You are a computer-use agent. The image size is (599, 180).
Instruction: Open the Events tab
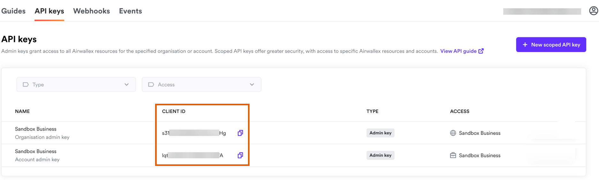coord(131,11)
